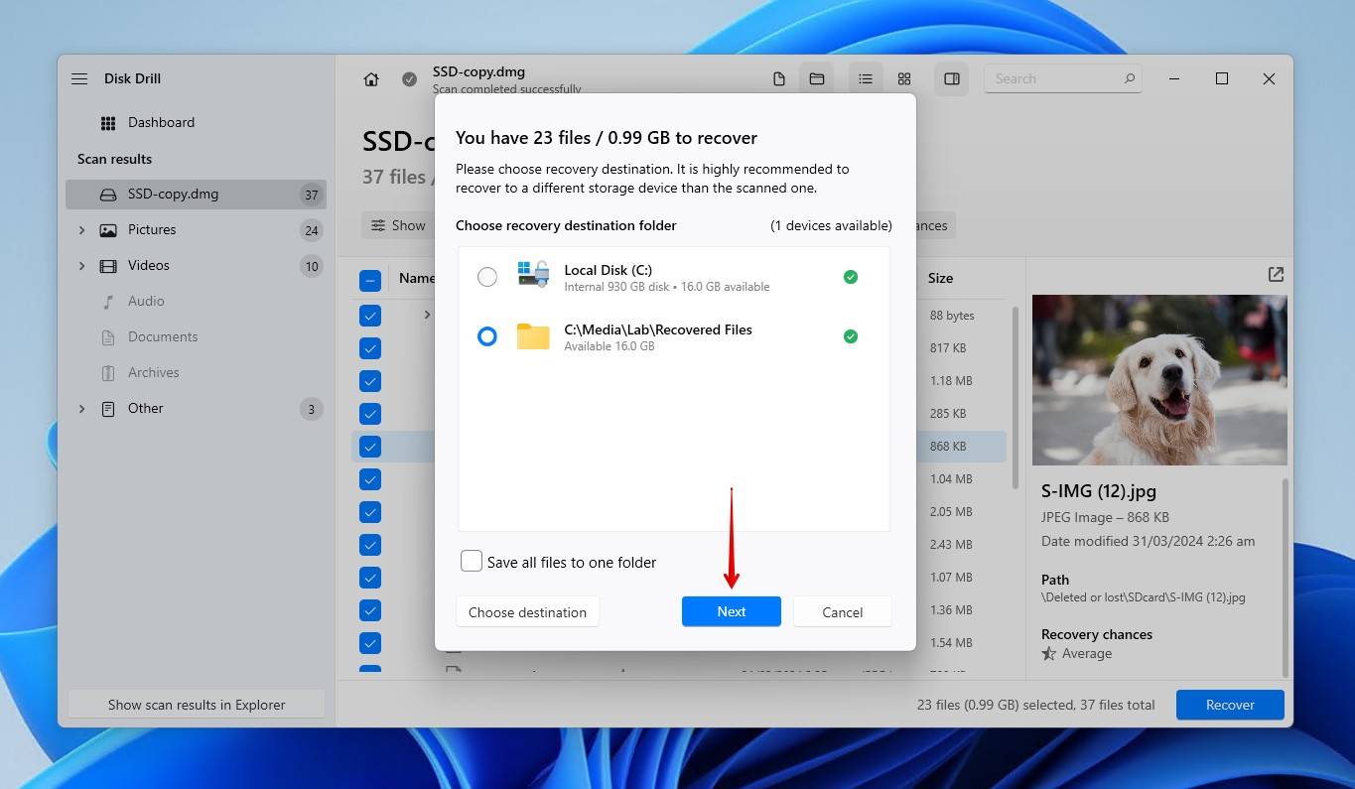Enable Save all files to one folder
The height and width of the screenshot is (789, 1355).
472,562
